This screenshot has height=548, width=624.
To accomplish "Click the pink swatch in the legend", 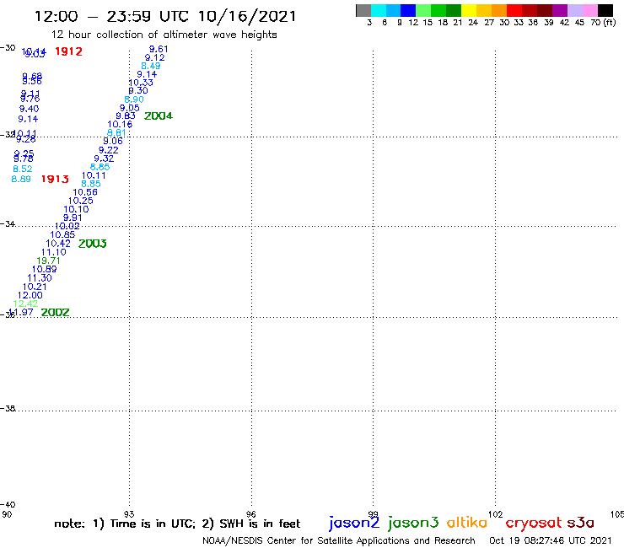I will click(x=589, y=10).
